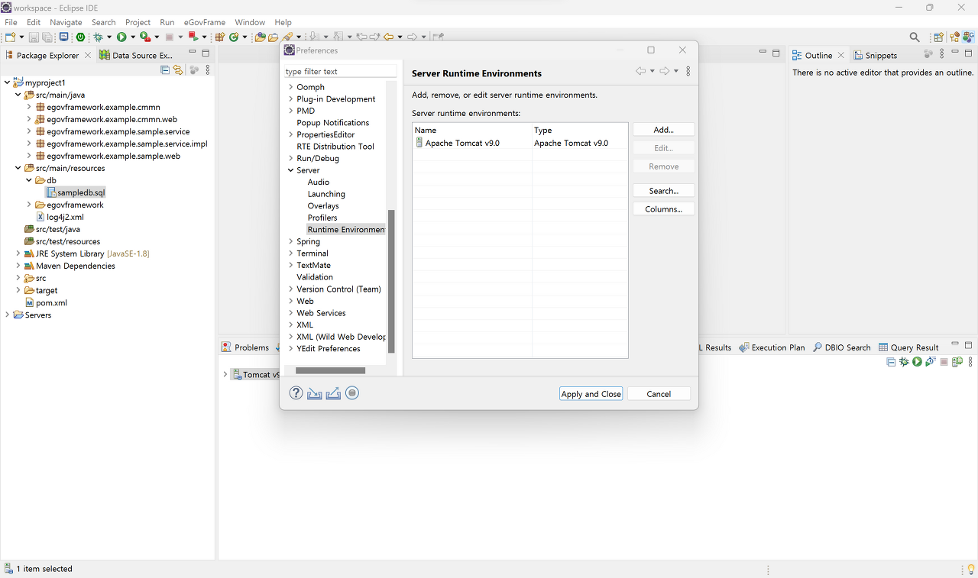Click the back arrow in Preferences header
Viewport: 978px width, 578px height.
(641, 71)
